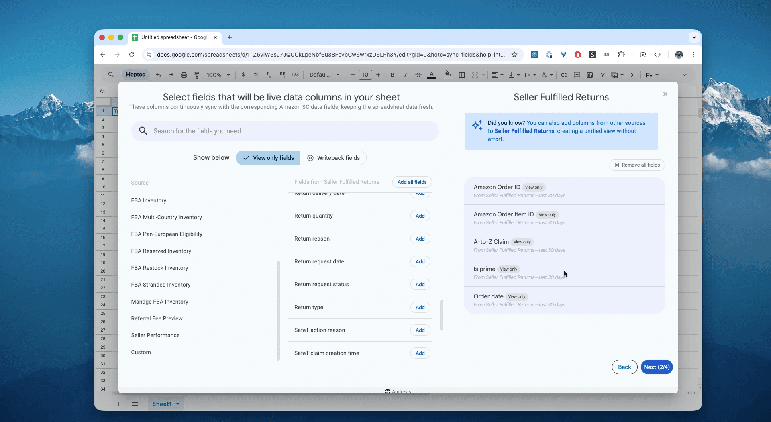The height and width of the screenshot is (422, 771).
Task: Click the Hopted toolbar button
Action: [136, 75]
